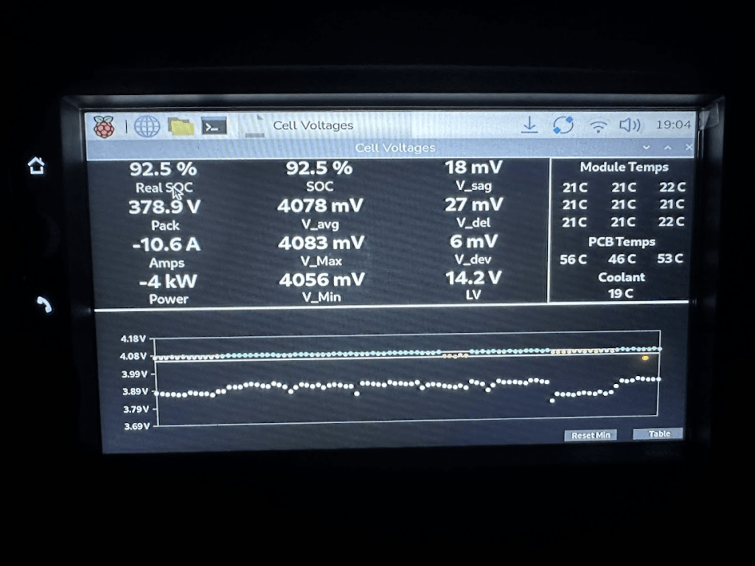Maximize the Cell Voltages window
755x566 pixels.
click(667, 148)
